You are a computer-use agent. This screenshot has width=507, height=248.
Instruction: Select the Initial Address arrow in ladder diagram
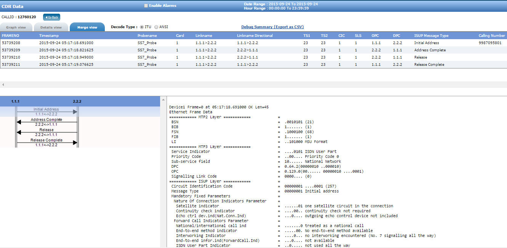pyautogui.click(x=47, y=112)
